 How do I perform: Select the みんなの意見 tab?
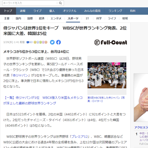coord(92,11)
